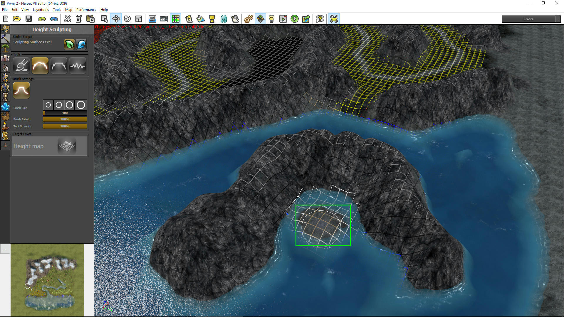Image resolution: width=564 pixels, height=317 pixels.
Task: Select the paintbrush sculpting tool
Action: [21, 65]
